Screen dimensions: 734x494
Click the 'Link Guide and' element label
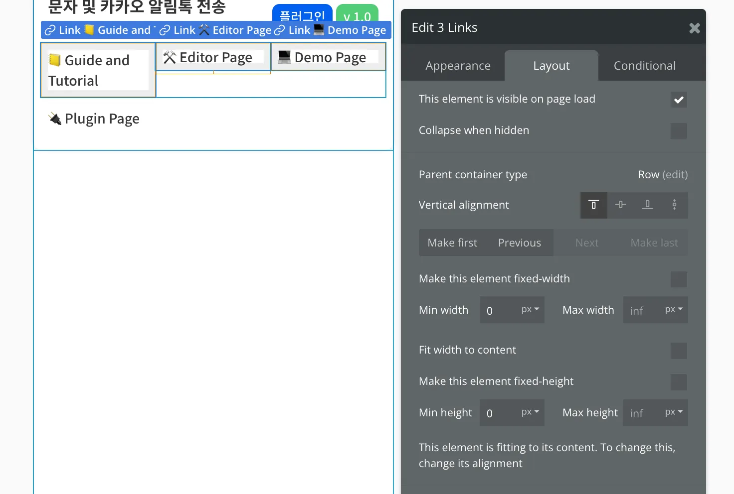[x=98, y=30]
